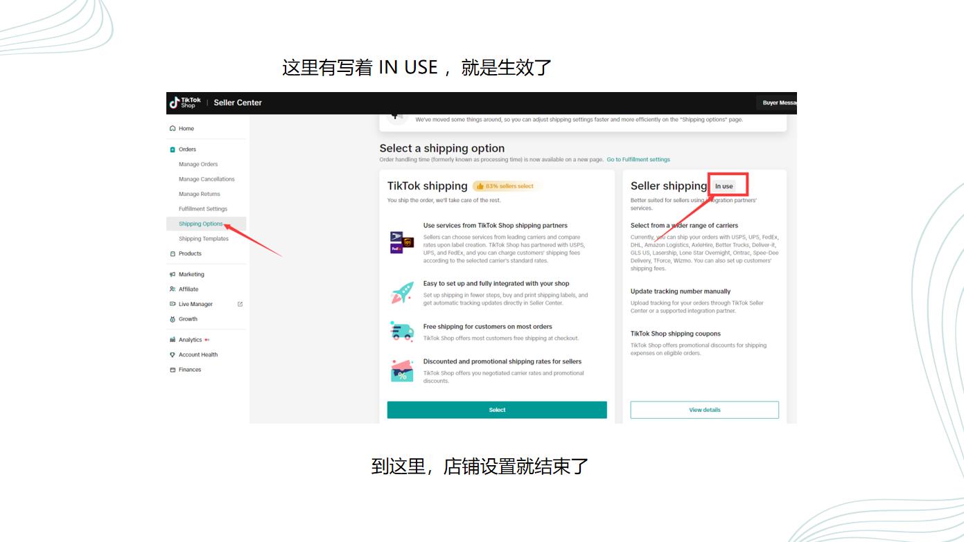Click the Select a shipping option heading
Screen dimensions: 964x542
(442, 148)
